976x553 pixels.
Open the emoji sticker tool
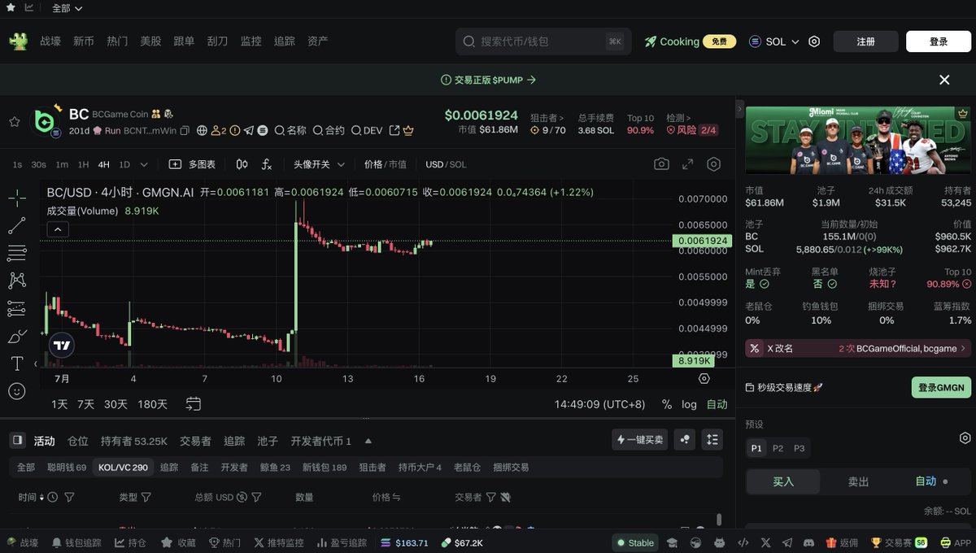point(16,391)
